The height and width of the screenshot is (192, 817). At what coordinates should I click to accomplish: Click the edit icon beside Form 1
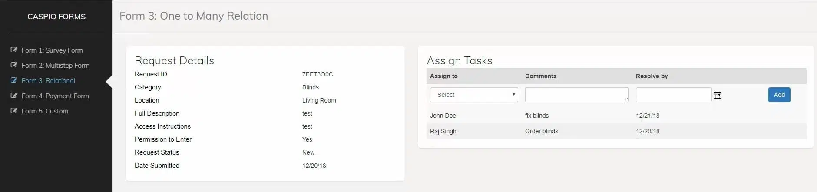click(14, 50)
